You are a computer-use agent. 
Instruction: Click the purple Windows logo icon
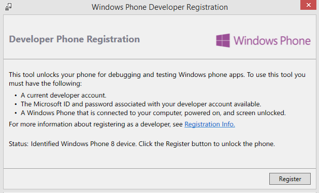223,41
